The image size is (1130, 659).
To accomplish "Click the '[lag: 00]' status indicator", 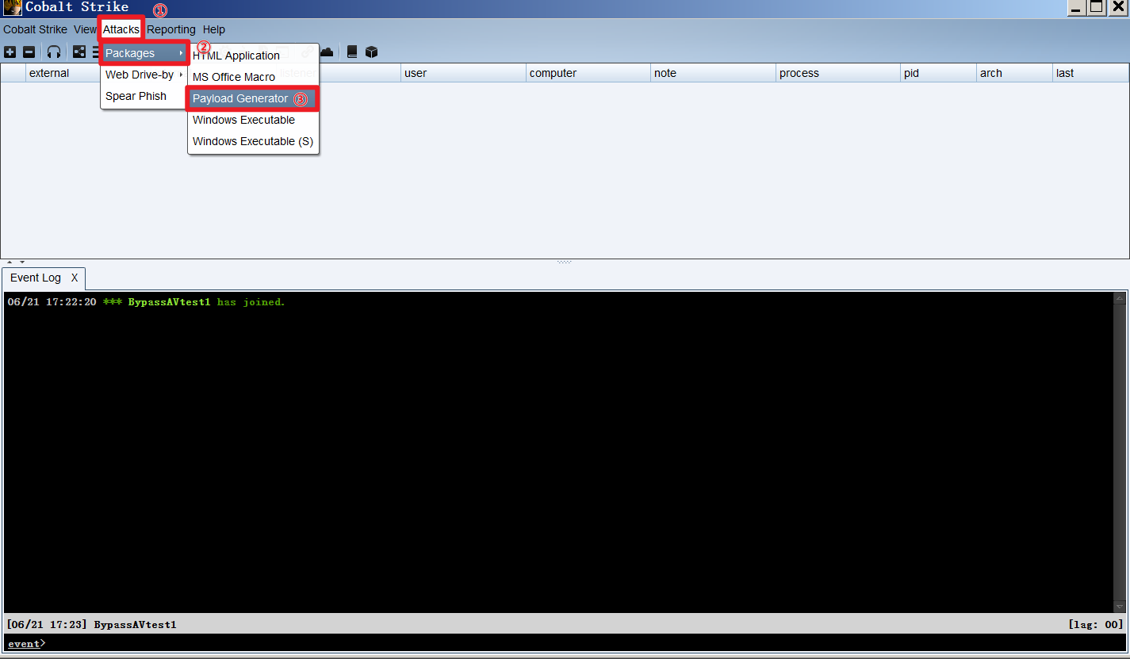I will [1096, 625].
